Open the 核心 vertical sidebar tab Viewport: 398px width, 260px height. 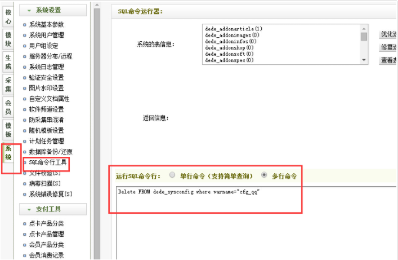(x=8, y=16)
